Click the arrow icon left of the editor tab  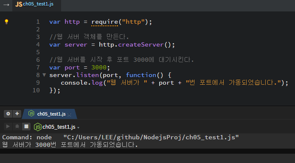tap(6, 5)
